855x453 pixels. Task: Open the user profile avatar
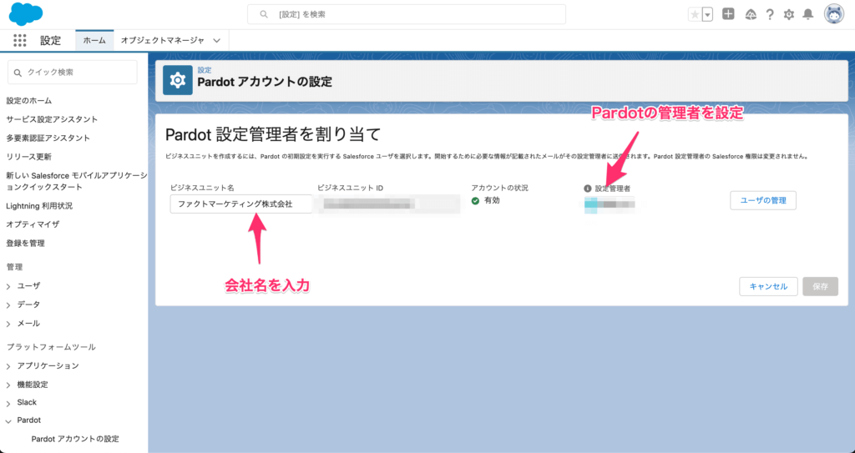833,14
